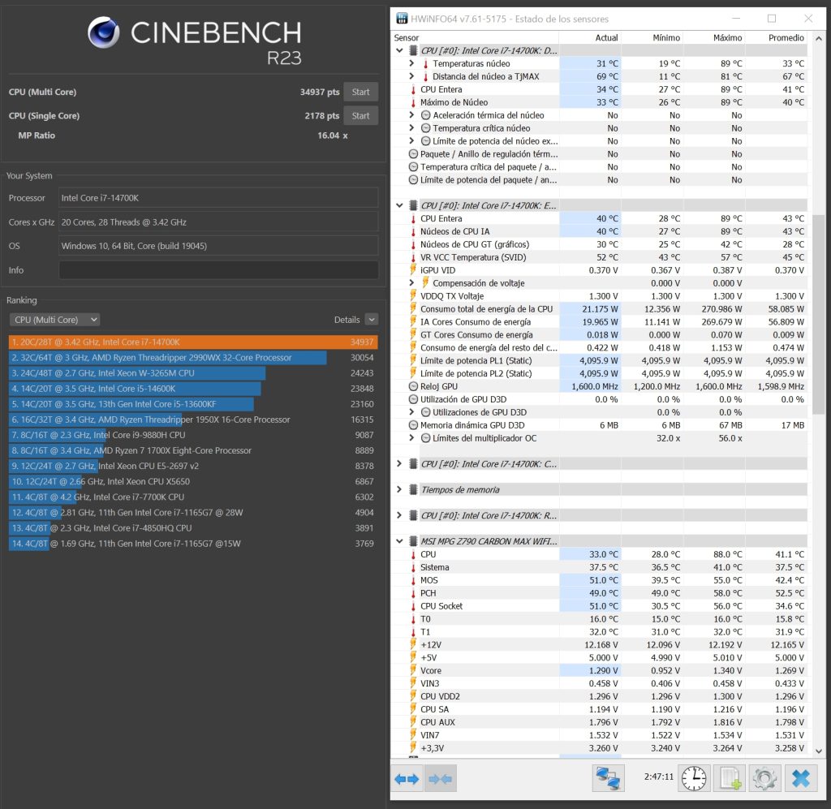Expand Límites del multiplicador OC
This screenshot has height=809, width=831.
click(x=411, y=437)
